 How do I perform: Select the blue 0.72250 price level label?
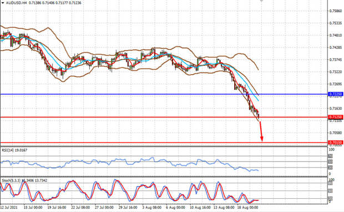[x=335, y=94]
